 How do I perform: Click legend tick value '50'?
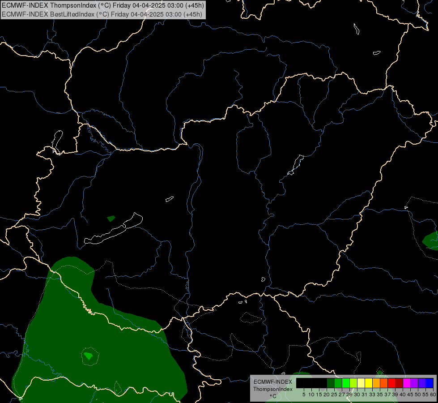click(418, 394)
